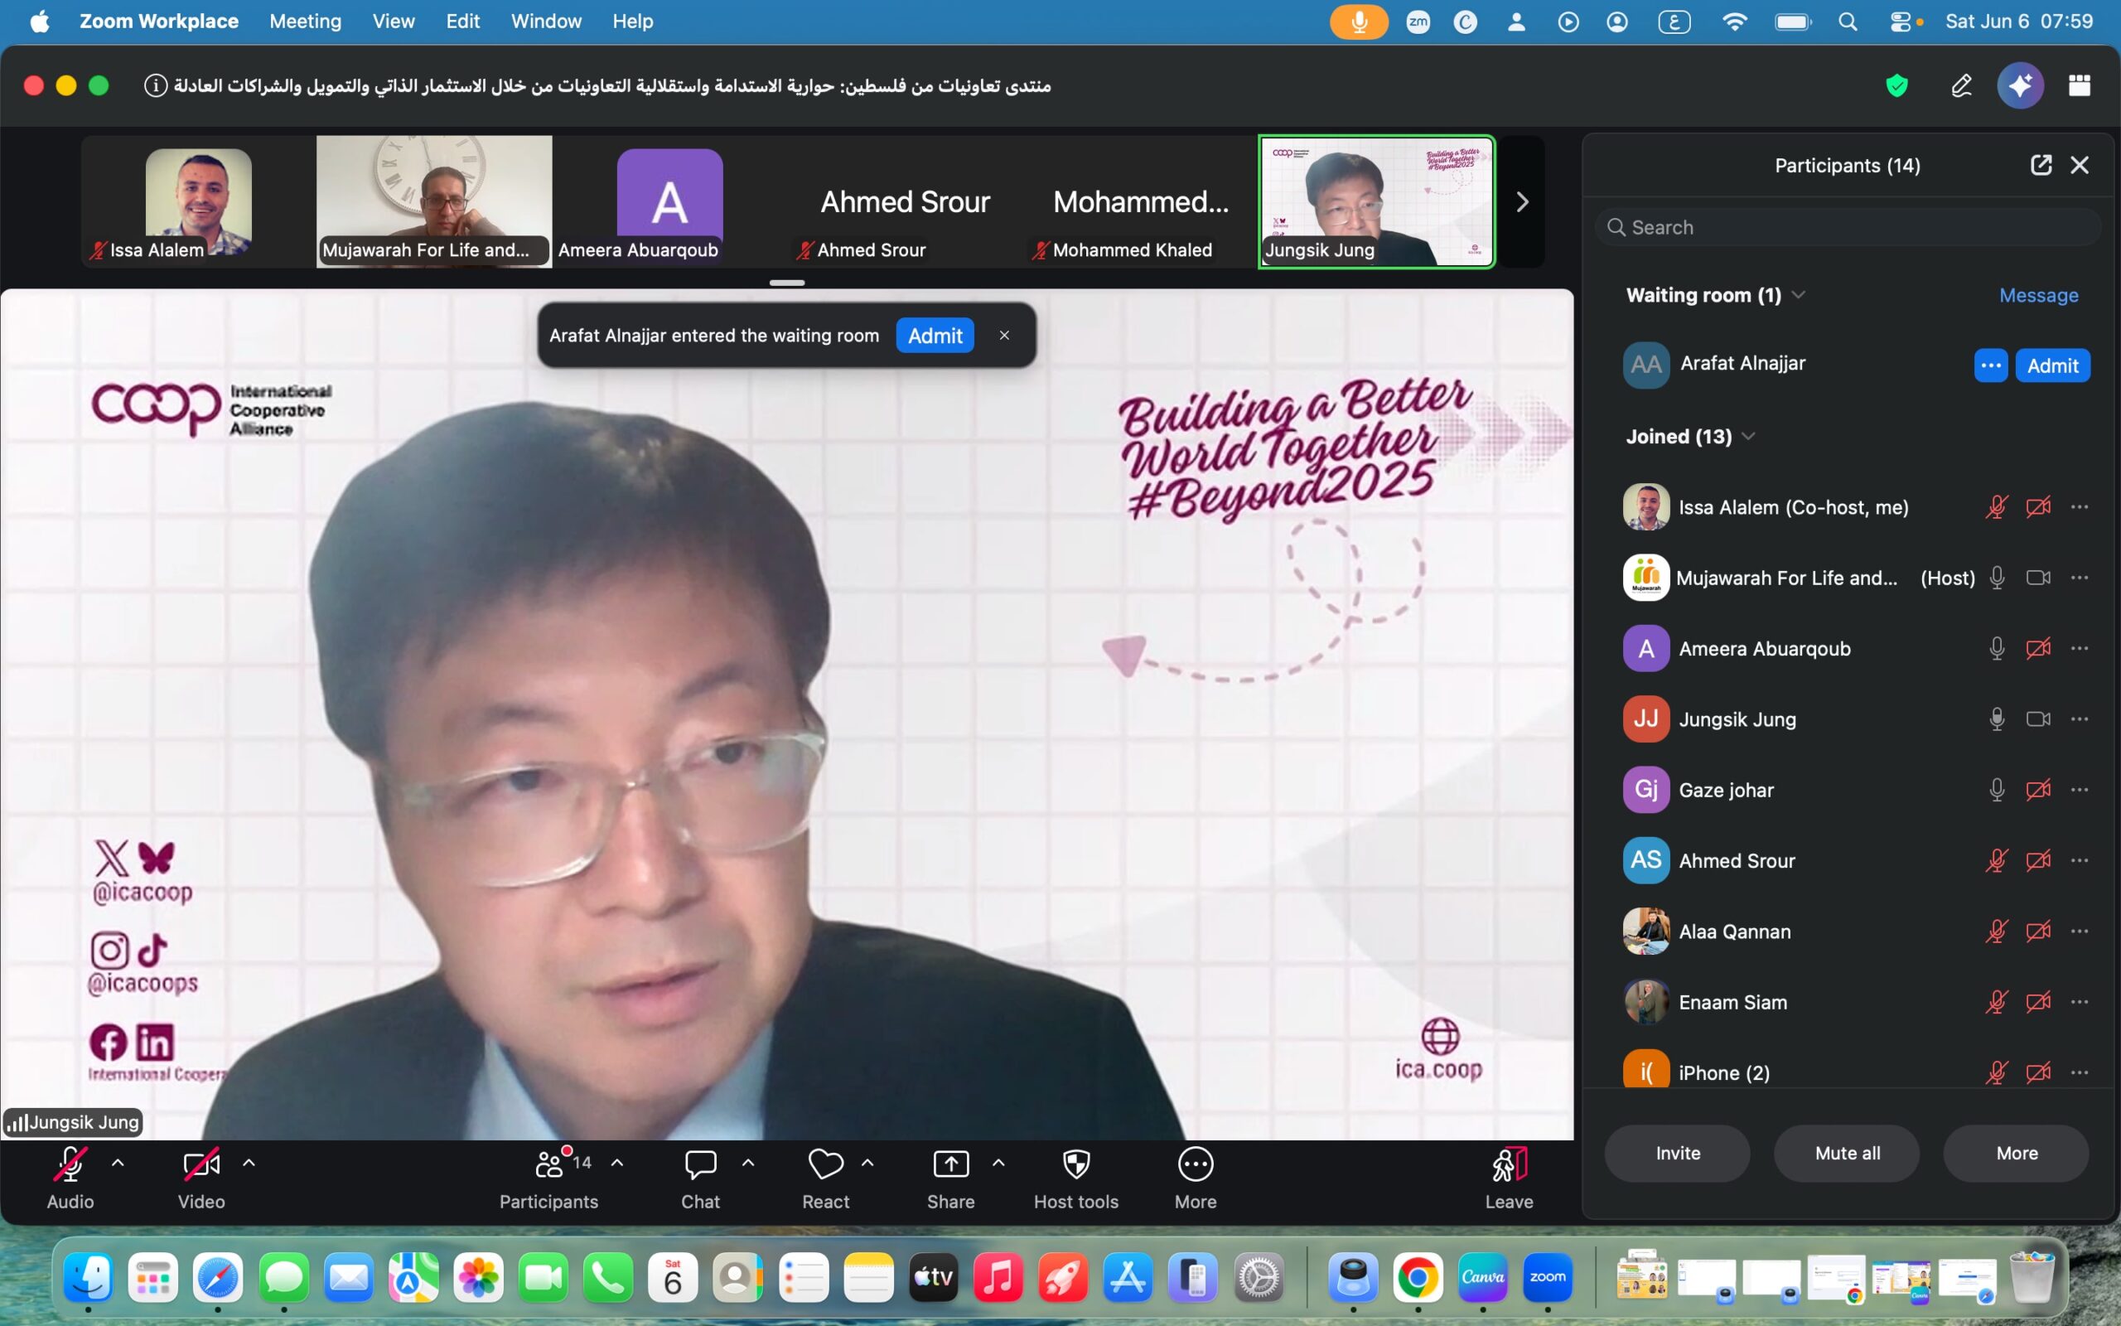Open more options for Arafat Alnajjar
Screen dimensions: 2121x1326
click(1990, 365)
